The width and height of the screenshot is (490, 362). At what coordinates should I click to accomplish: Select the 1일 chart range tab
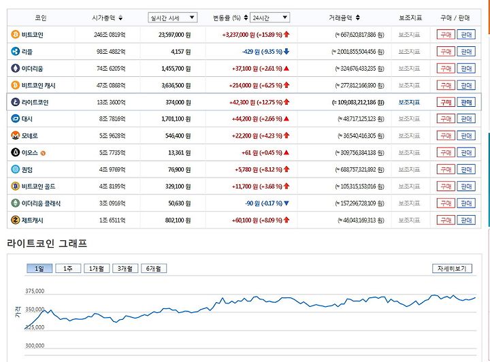click(x=39, y=268)
